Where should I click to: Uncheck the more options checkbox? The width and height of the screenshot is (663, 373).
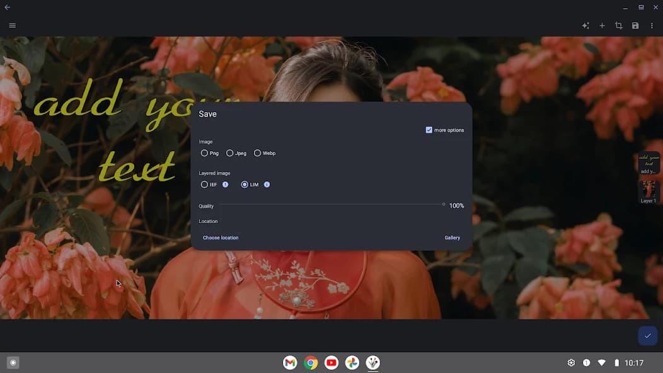(429, 130)
